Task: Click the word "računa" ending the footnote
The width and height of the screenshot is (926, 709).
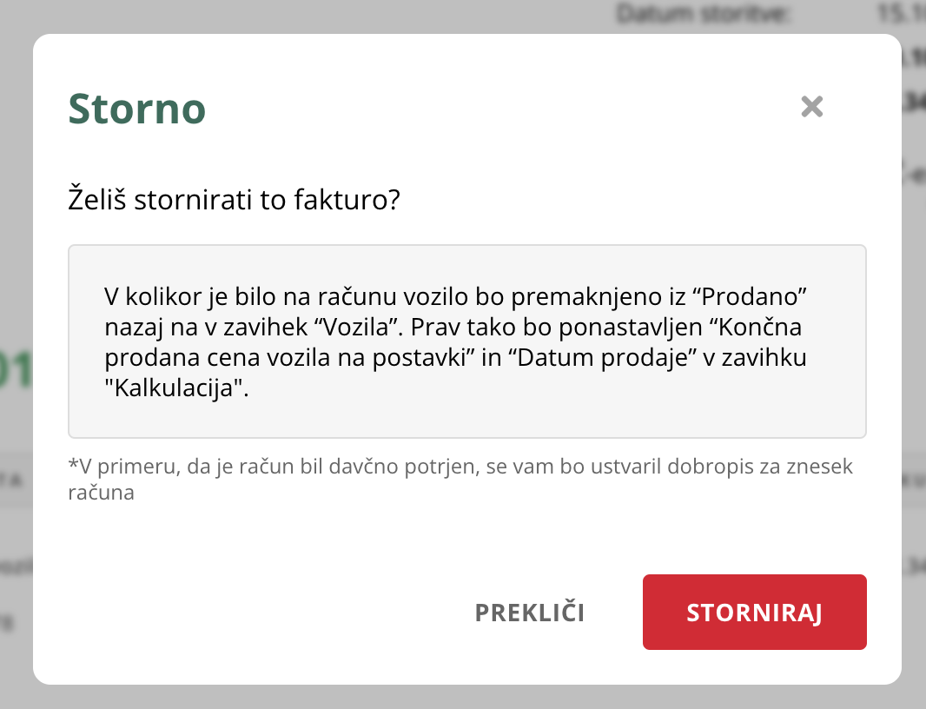Action: click(101, 493)
